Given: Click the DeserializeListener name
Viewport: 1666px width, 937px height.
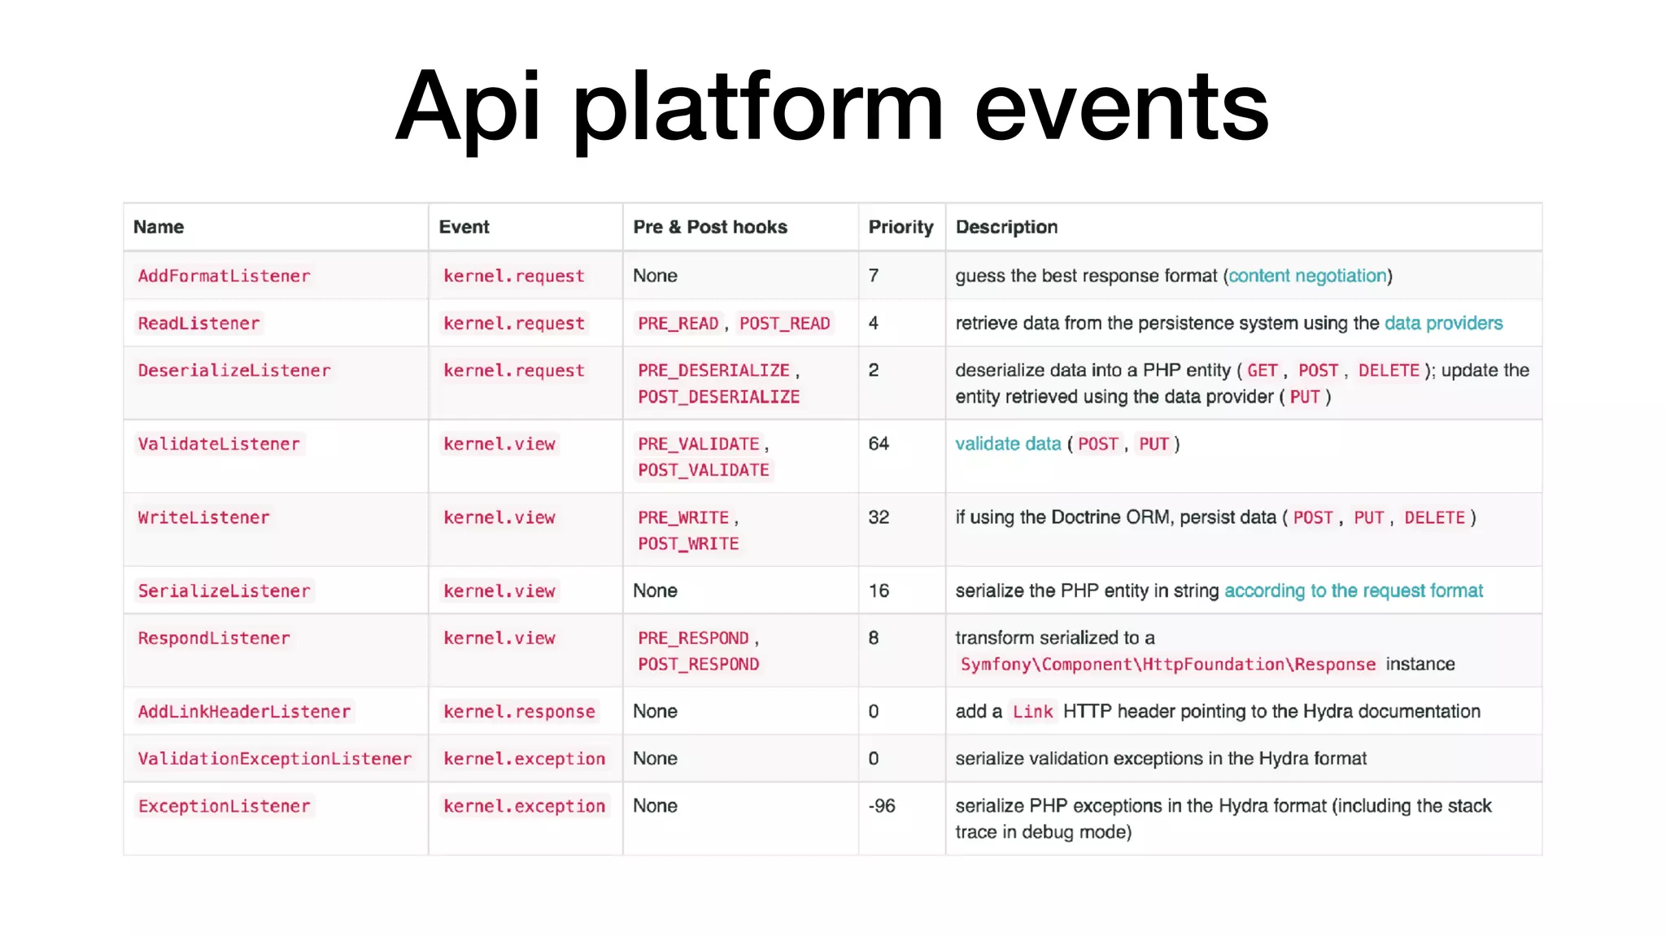Looking at the screenshot, I should pyautogui.click(x=234, y=370).
